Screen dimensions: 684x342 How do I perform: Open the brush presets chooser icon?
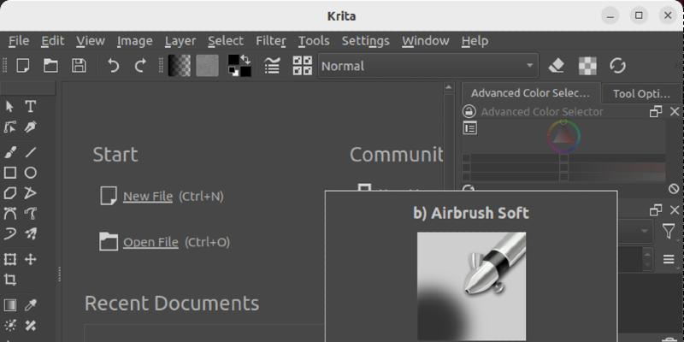click(302, 66)
